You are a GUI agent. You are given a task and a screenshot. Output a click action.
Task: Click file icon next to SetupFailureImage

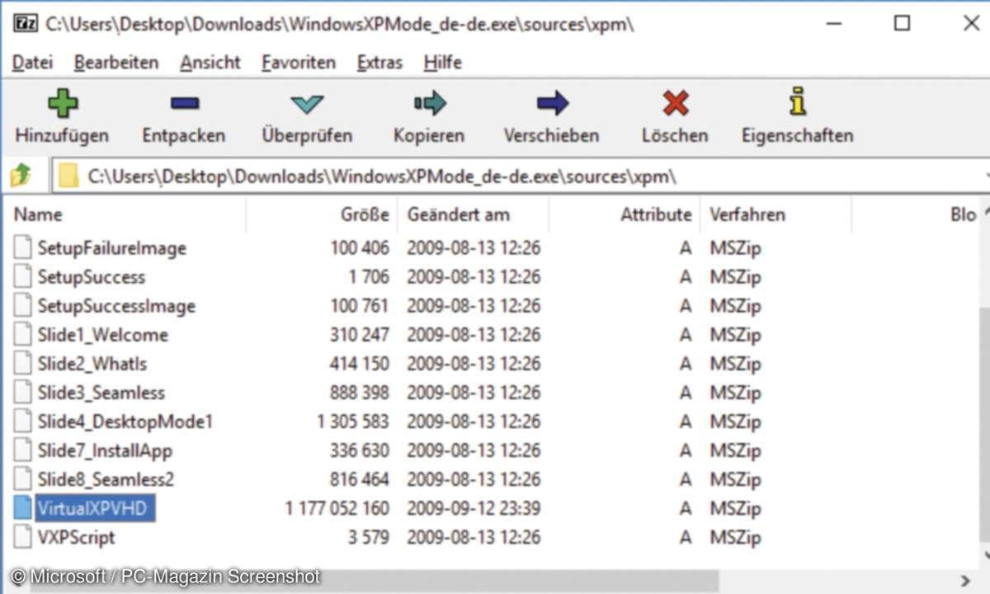23,247
